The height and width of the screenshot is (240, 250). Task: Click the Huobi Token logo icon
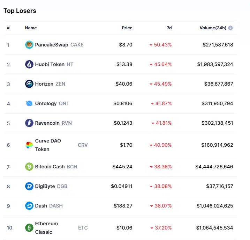coord(29,64)
